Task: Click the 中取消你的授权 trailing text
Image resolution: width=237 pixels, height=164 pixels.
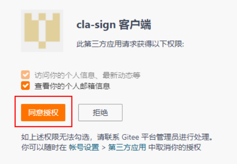Action: coord(175,147)
